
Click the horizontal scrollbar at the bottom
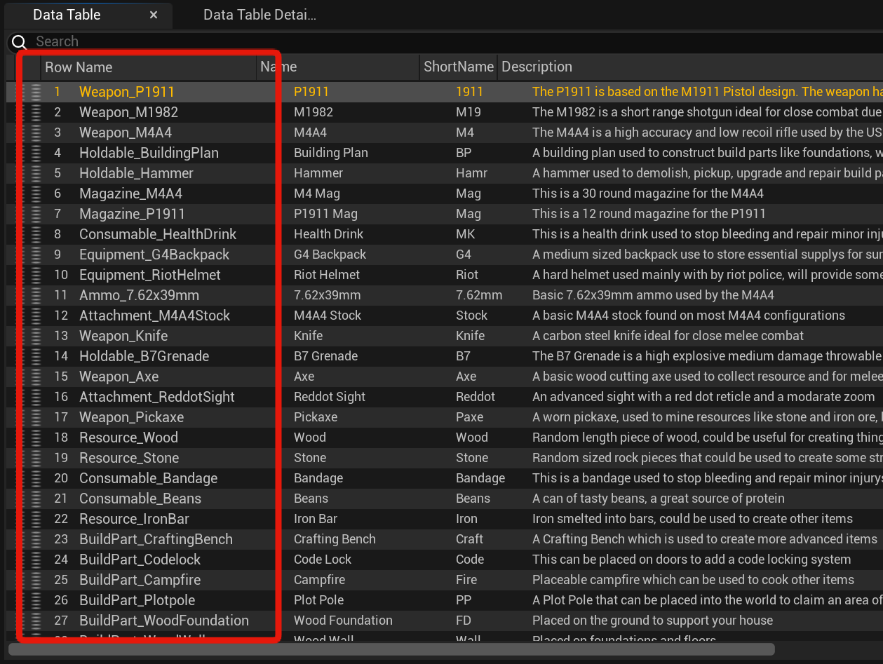(x=391, y=649)
